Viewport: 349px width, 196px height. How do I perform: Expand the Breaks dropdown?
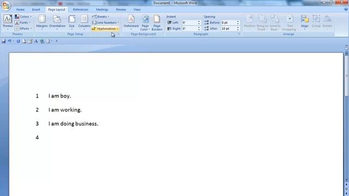point(100,17)
